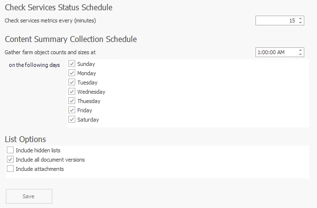Toggle the Thuesday checkbox
Screen dimensions: 317x208
[x=72, y=101]
